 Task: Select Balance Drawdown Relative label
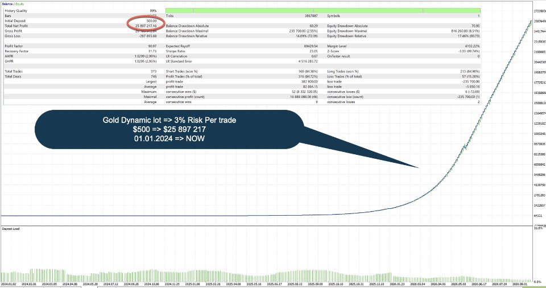[x=187, y=36]
